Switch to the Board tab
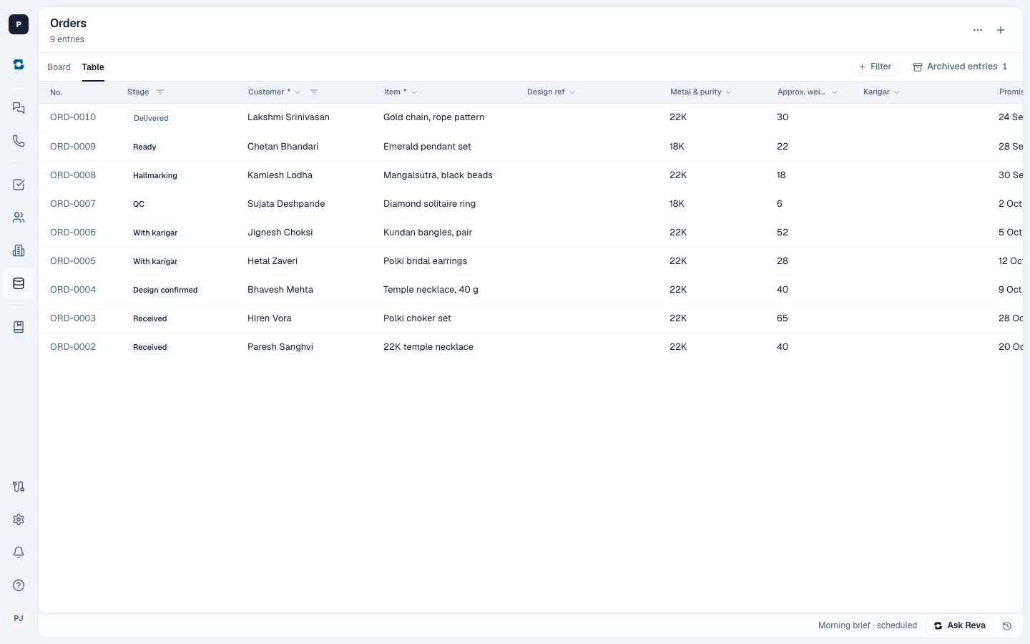 point(59,67)
